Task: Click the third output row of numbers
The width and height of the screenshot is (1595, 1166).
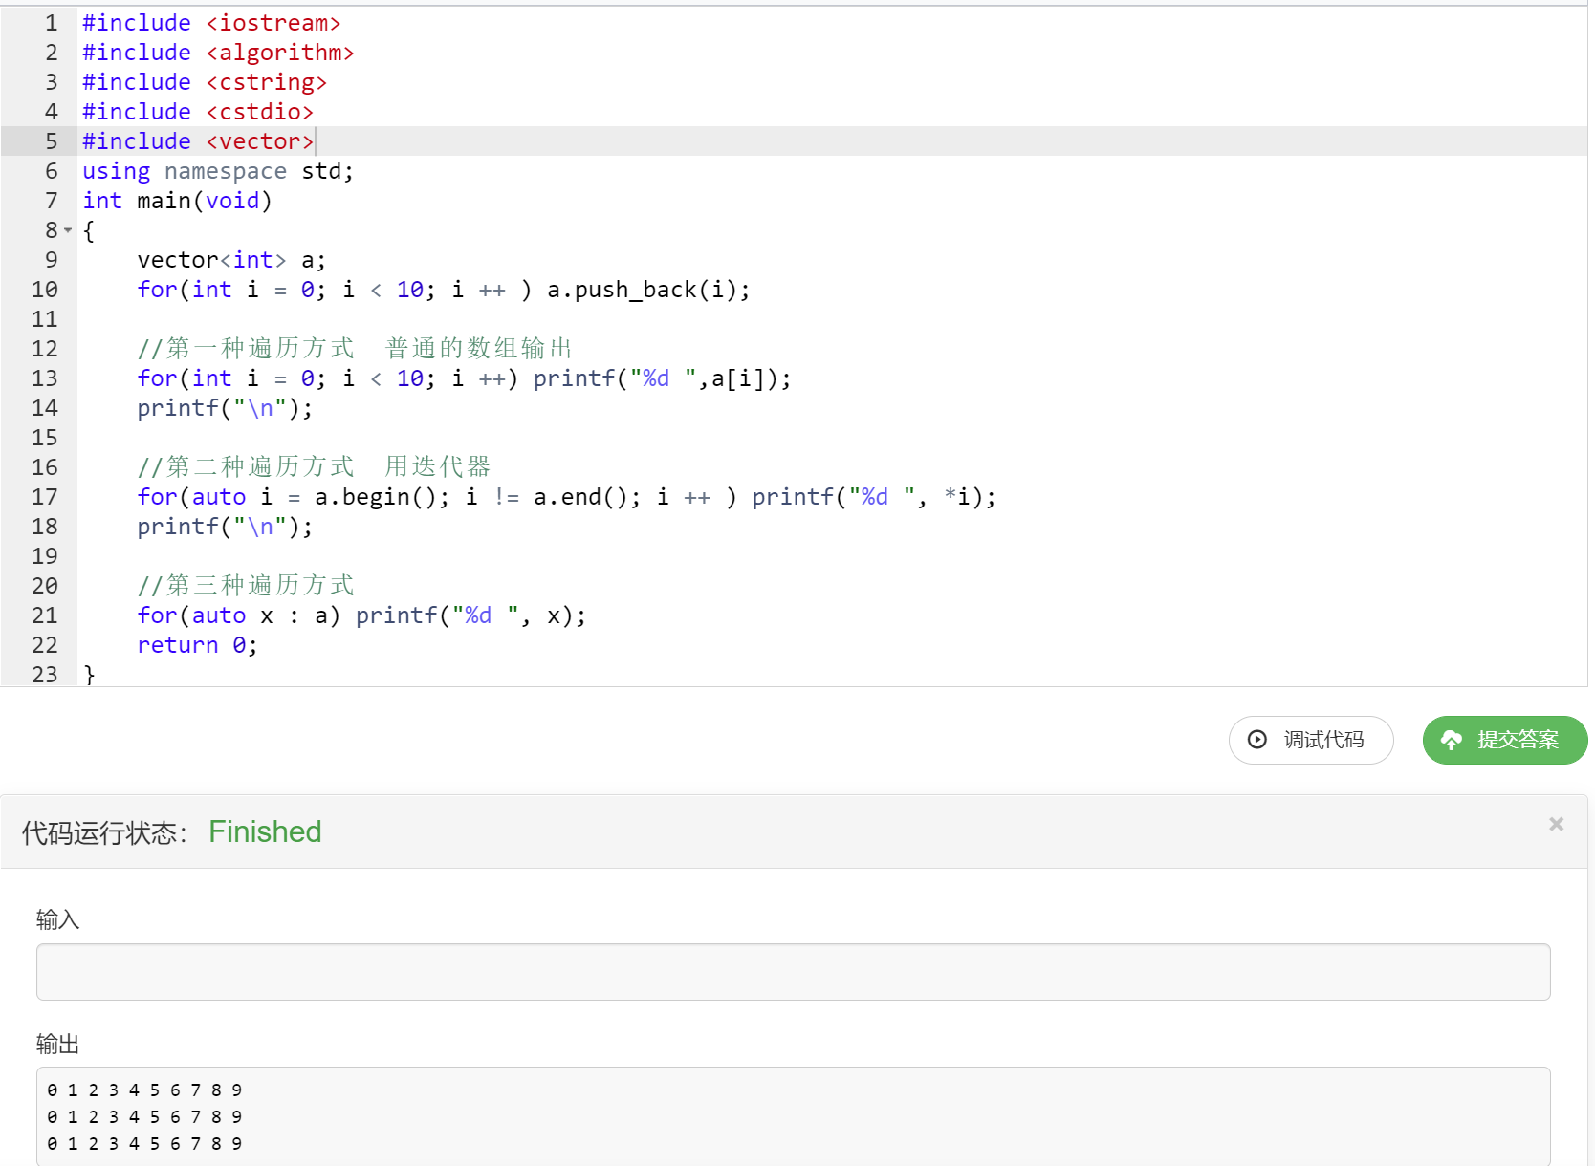Action: 144,1144
